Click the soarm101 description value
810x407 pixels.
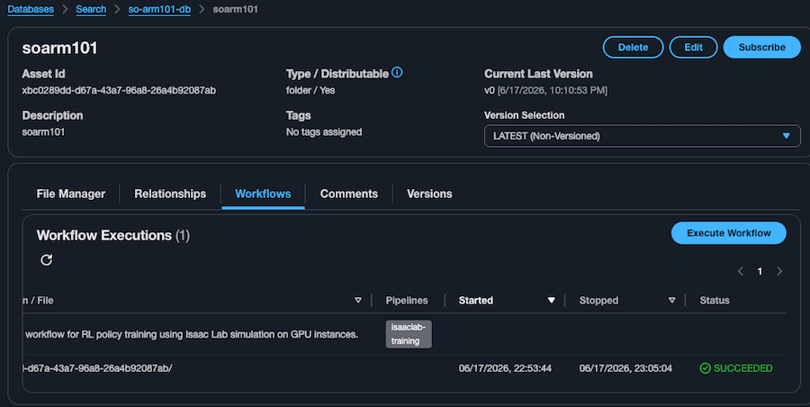point(43,131)
